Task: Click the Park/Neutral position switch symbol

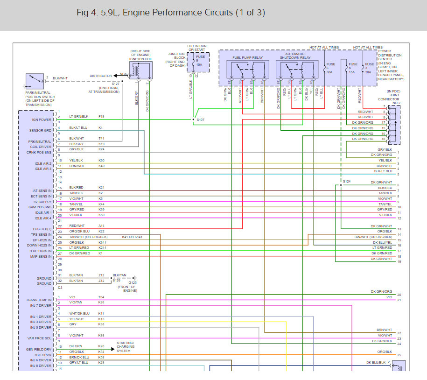Action: click(x=35, y=81)
